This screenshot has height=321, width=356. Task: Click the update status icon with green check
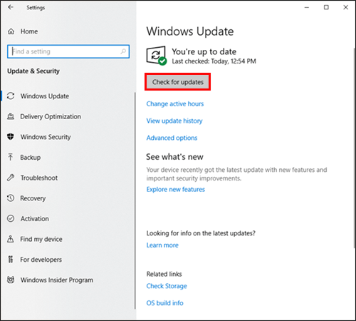click(x=157, y=56)
